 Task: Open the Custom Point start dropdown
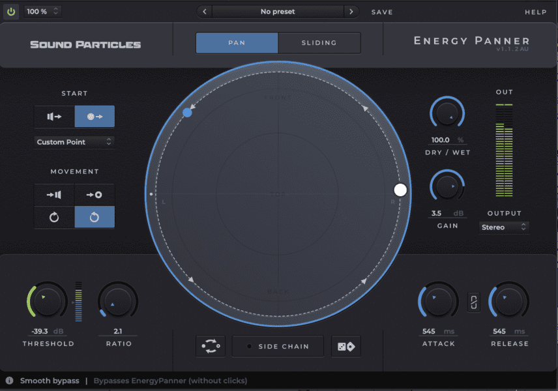[x=74, y=142]
